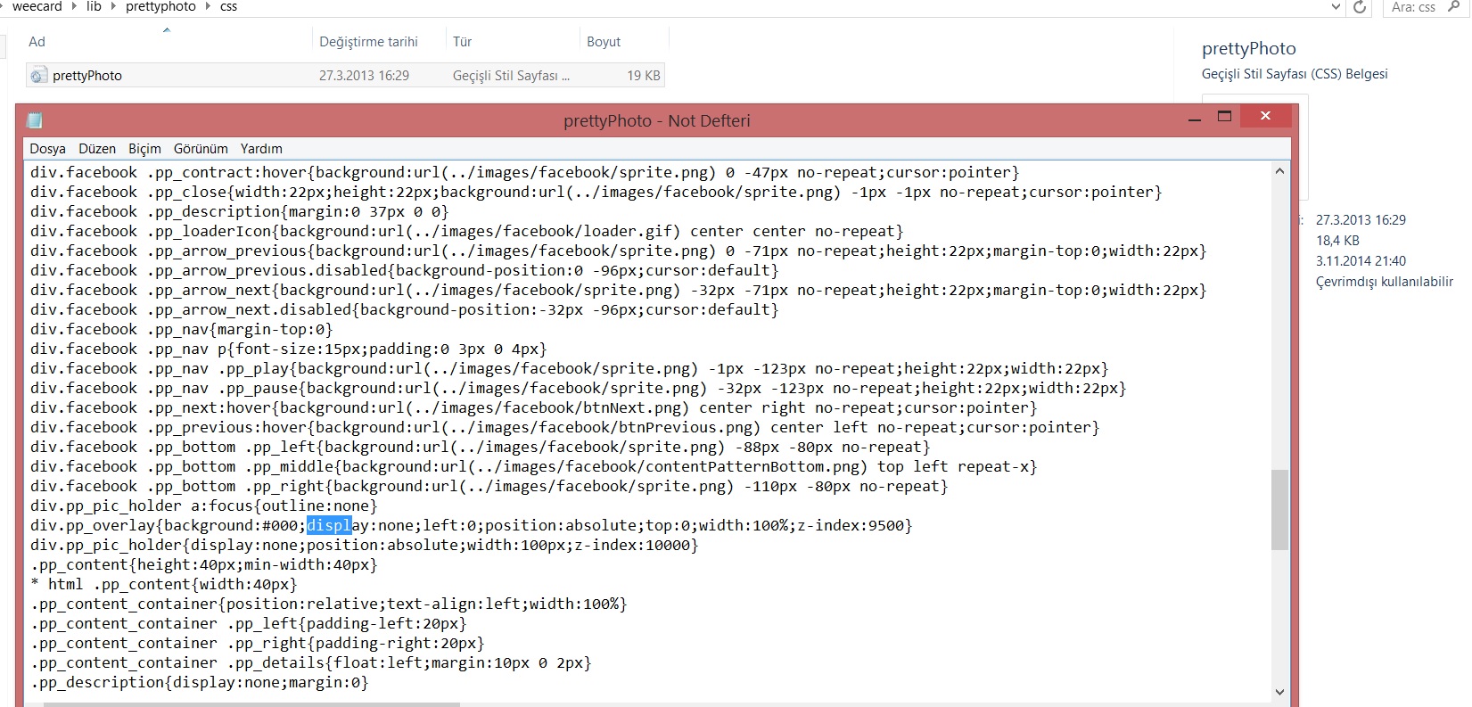The height and width of the screenshot is (707, 1472).
Task: Expand the arrow after the weecard breadcrumb
Action: coord(74,6)
